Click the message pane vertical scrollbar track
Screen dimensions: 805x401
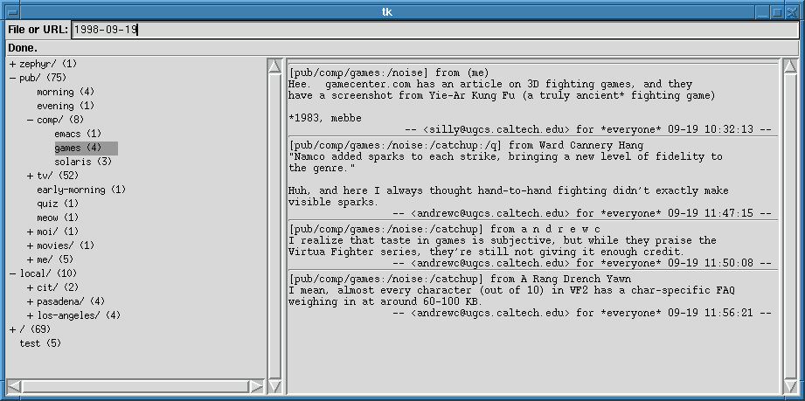tap(791, 226)
